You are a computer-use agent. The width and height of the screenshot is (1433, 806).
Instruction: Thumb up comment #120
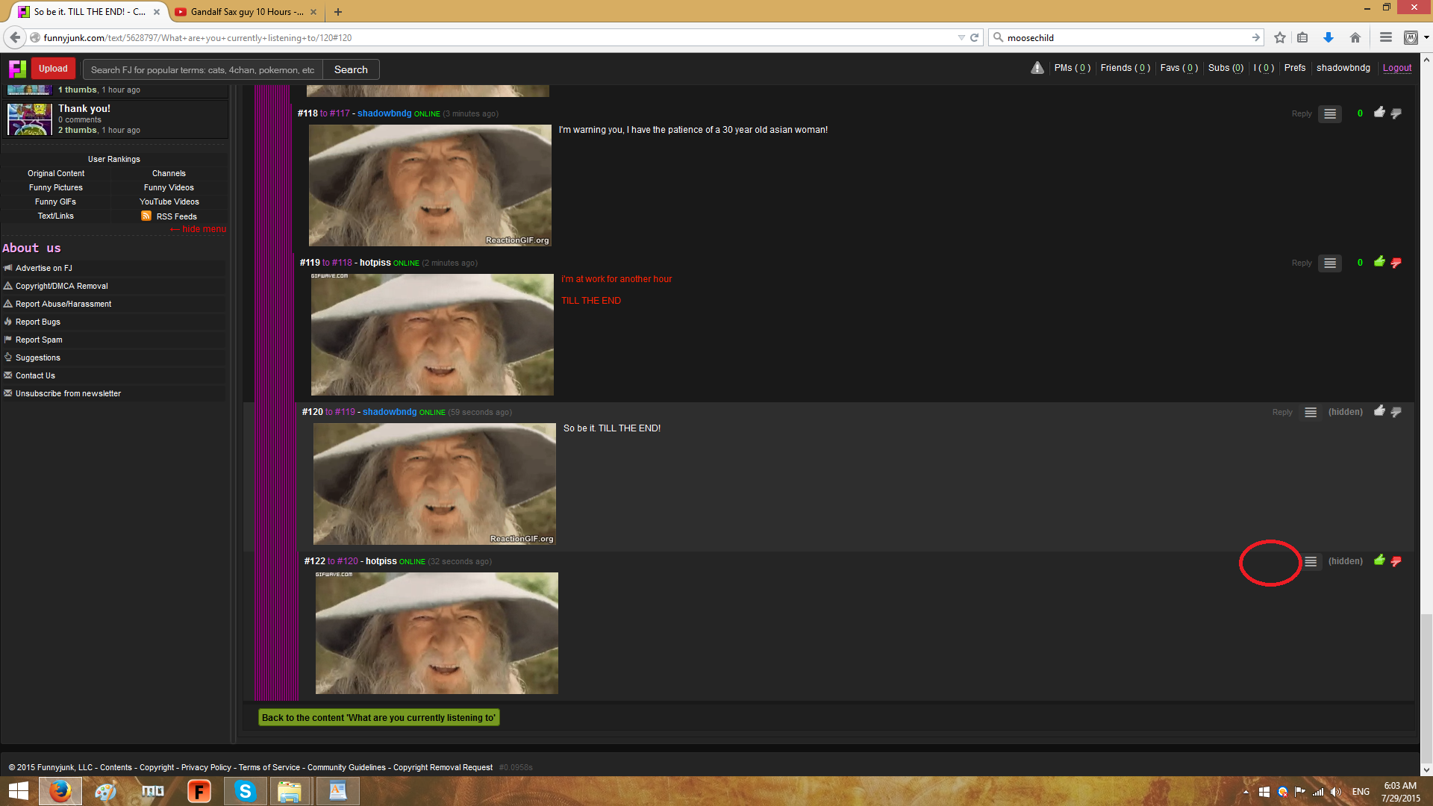pos(1379,411)
